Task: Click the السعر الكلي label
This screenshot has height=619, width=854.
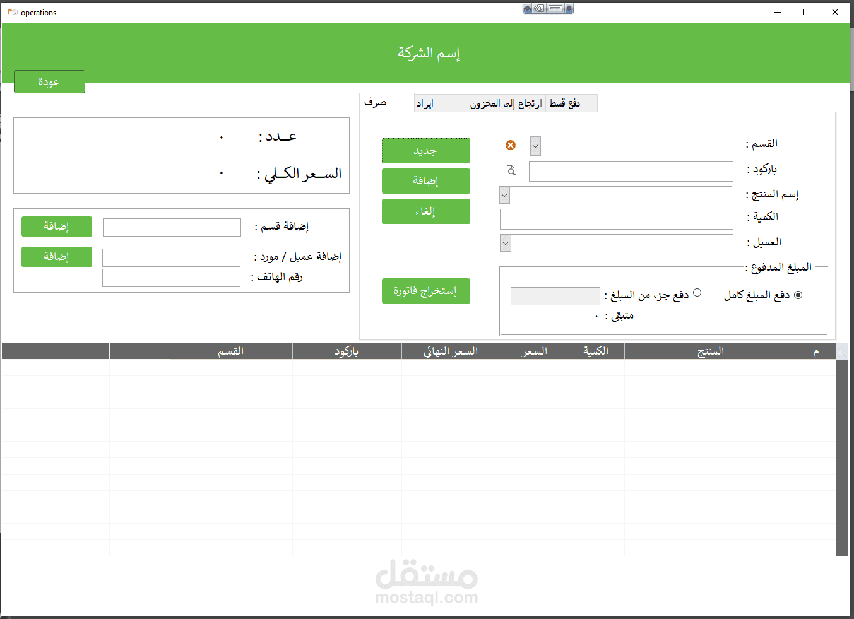Action: (x=300, y=174)
